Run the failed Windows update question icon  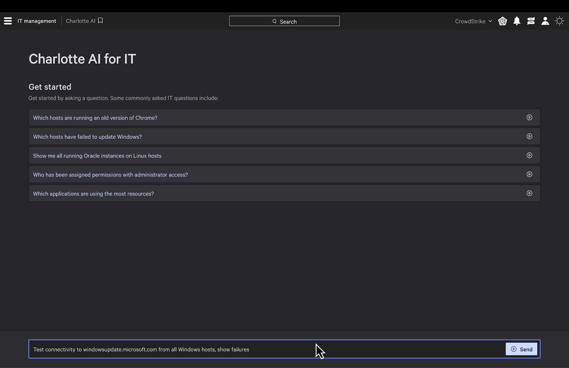tap(529, 136)
